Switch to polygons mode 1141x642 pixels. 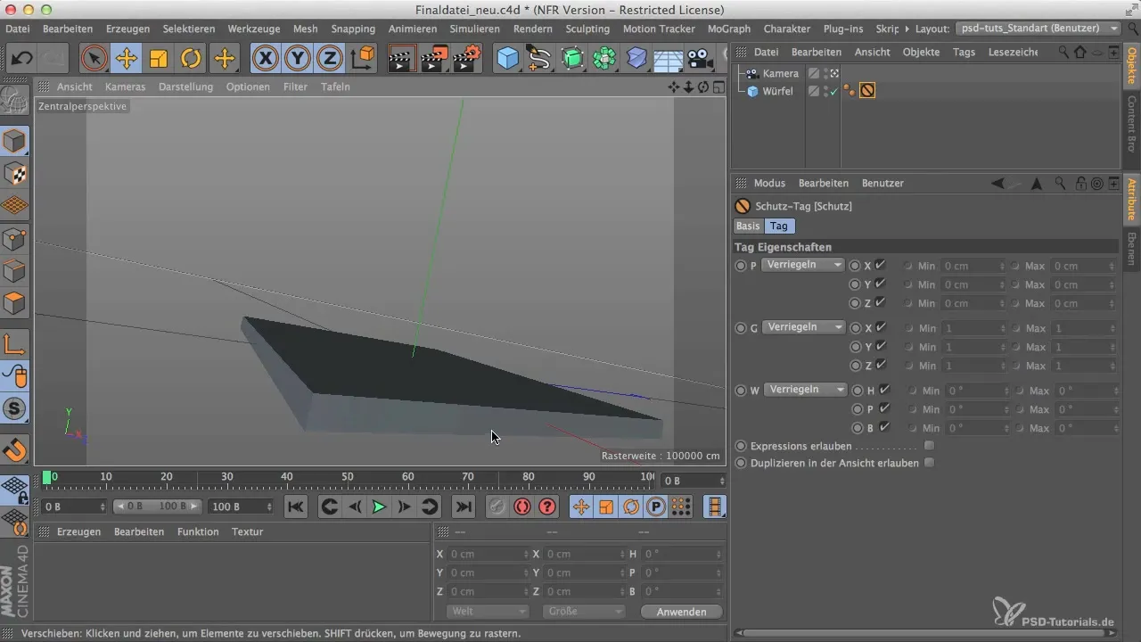(x=15, y=304)
